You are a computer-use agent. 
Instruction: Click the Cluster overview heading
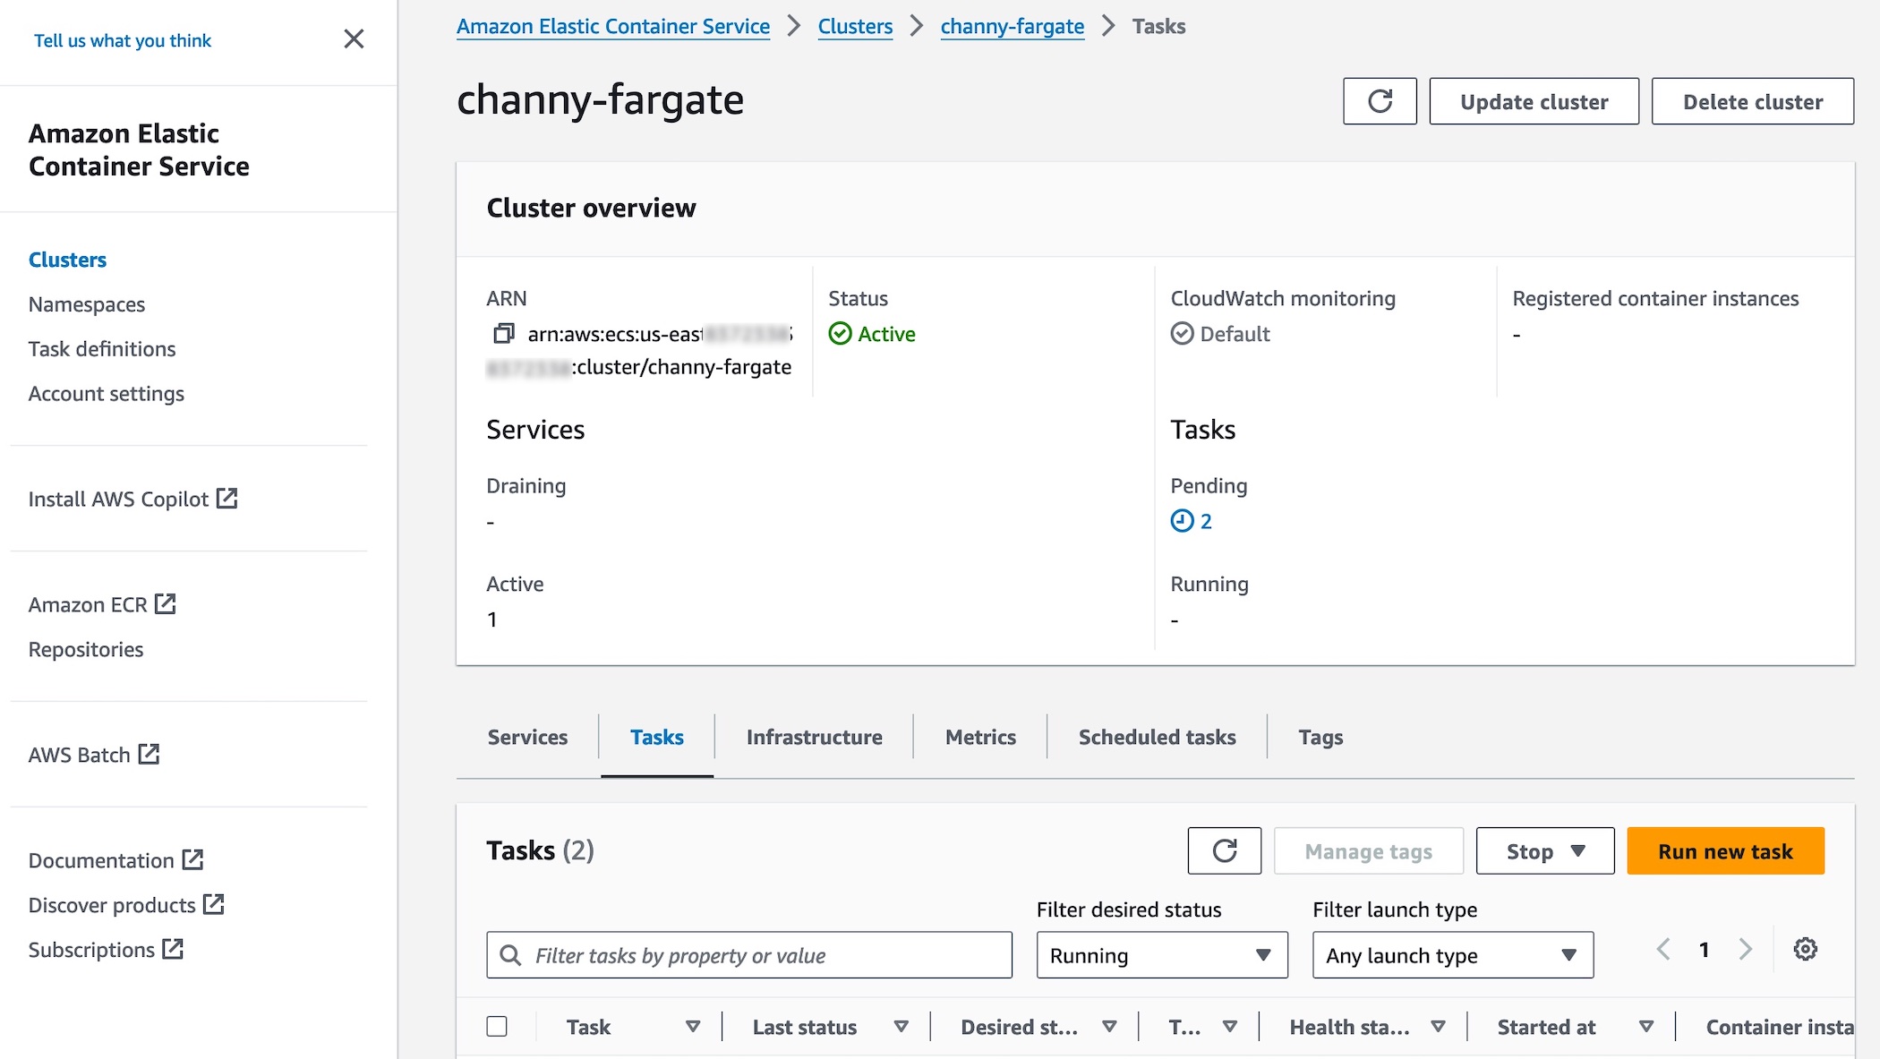(x=591, y=208)
